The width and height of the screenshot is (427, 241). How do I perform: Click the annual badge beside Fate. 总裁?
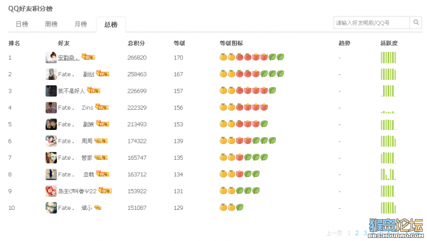102,173
